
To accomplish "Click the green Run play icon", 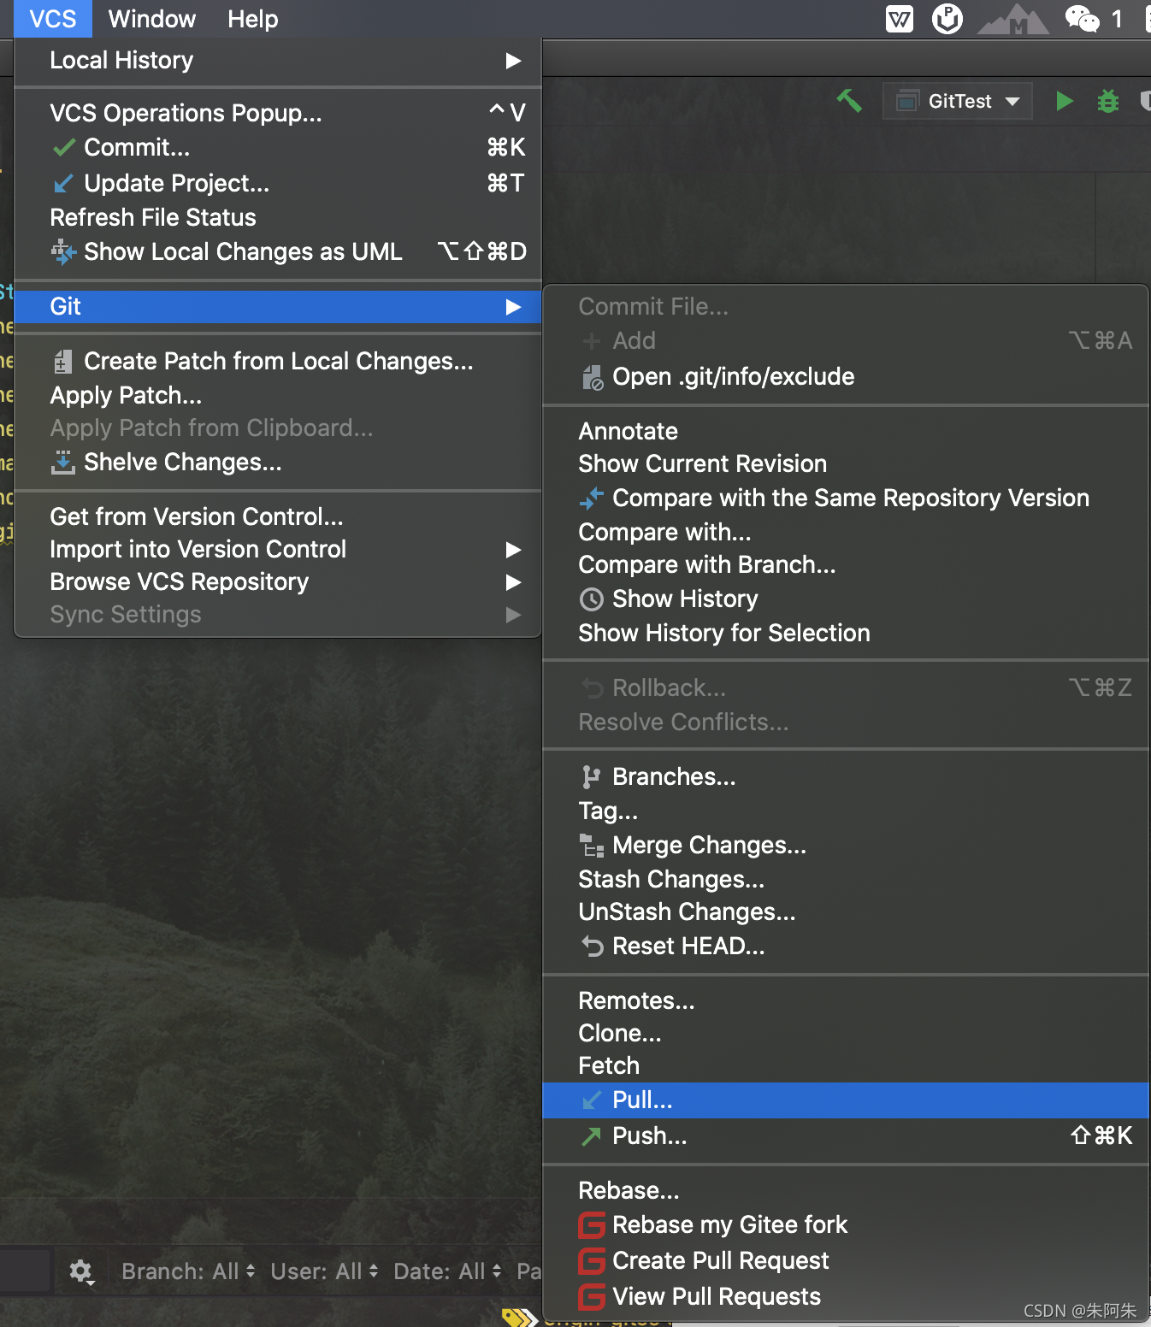I will click(1064, 102).
